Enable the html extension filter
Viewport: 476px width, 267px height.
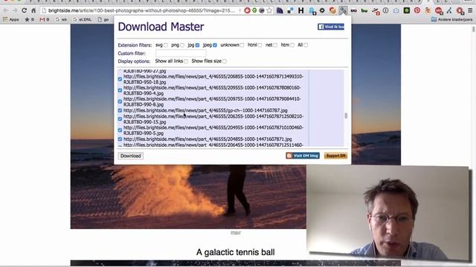[260, 45]
